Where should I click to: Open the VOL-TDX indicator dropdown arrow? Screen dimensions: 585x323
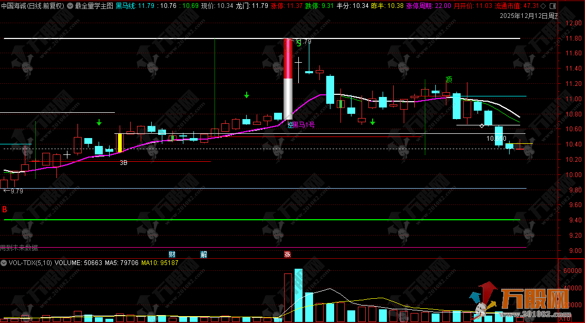pyautogui.click(x=4, y=263)
